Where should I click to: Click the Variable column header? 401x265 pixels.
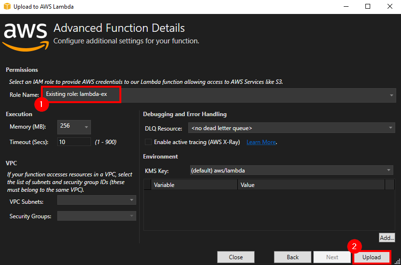194,185
